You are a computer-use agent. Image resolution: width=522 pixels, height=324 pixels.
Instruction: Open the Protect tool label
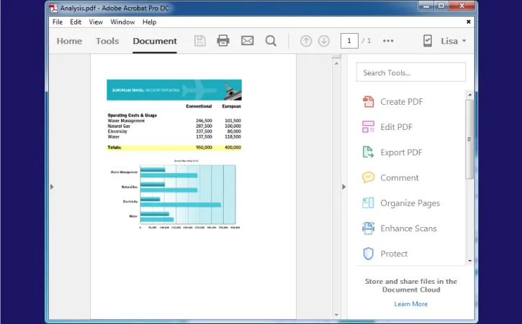[394, 254]
